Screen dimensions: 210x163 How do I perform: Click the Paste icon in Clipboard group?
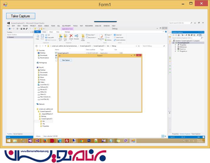pyautogui.click(x=42, y=36)
